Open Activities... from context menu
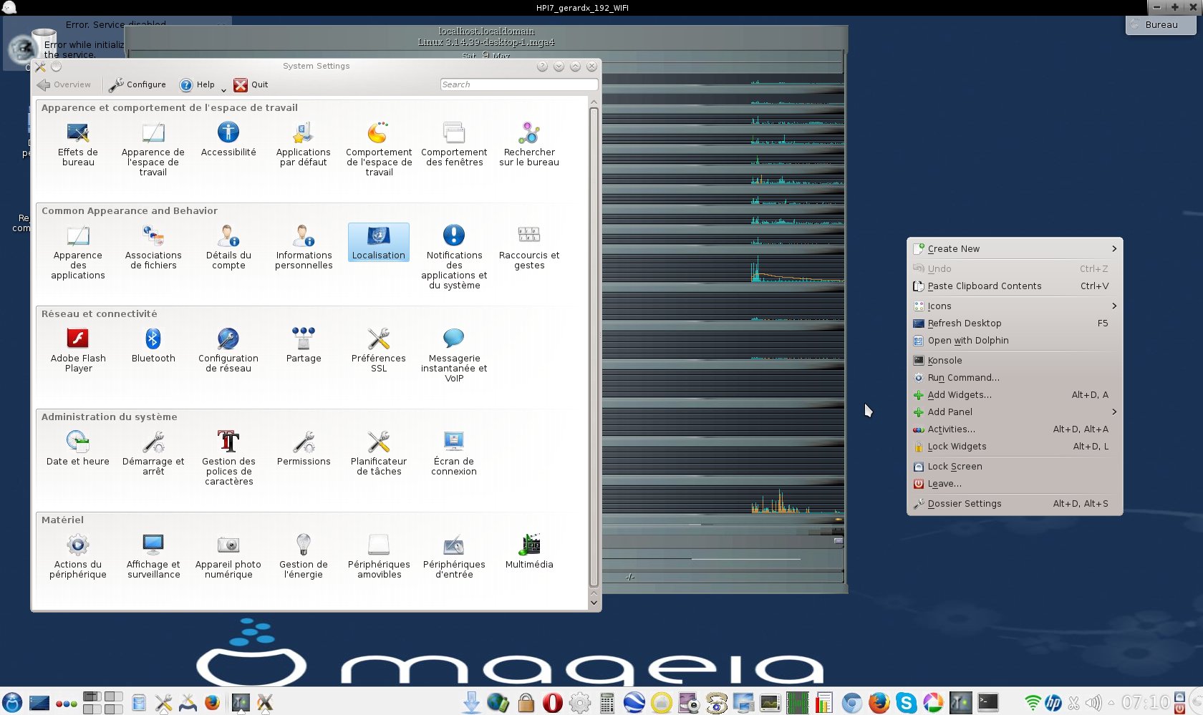Screen dimensions: 1203x715 1015,429
